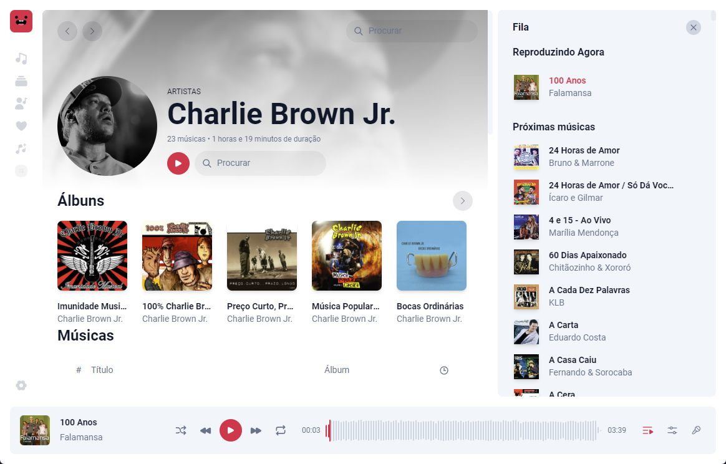Click Marília Mendonça queue thumbnail
This screenshot has height=464, width=726.
[526, 227]
